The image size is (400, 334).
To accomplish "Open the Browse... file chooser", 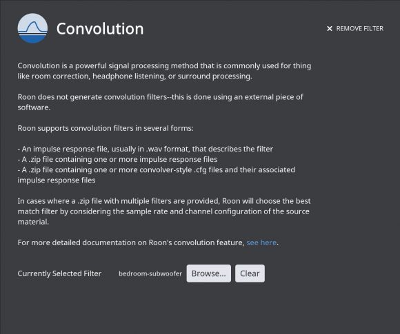I will click(209, 273).
